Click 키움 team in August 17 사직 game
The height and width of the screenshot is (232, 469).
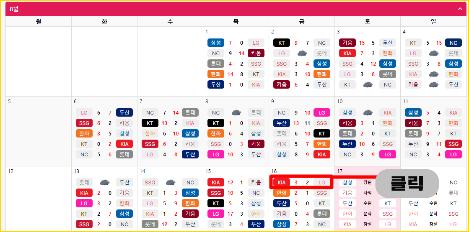tap(347, 193)
